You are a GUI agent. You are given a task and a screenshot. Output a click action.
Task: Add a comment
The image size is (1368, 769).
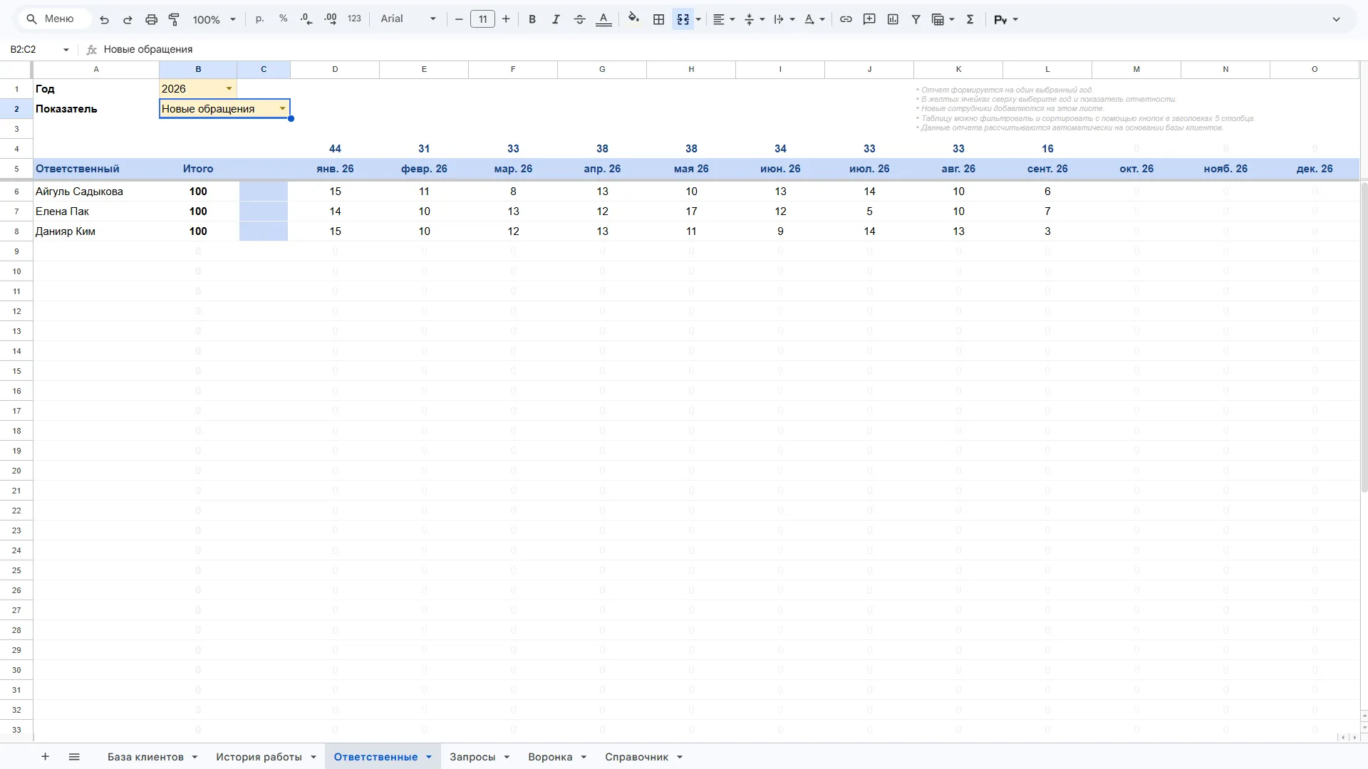tap(869, 19)
